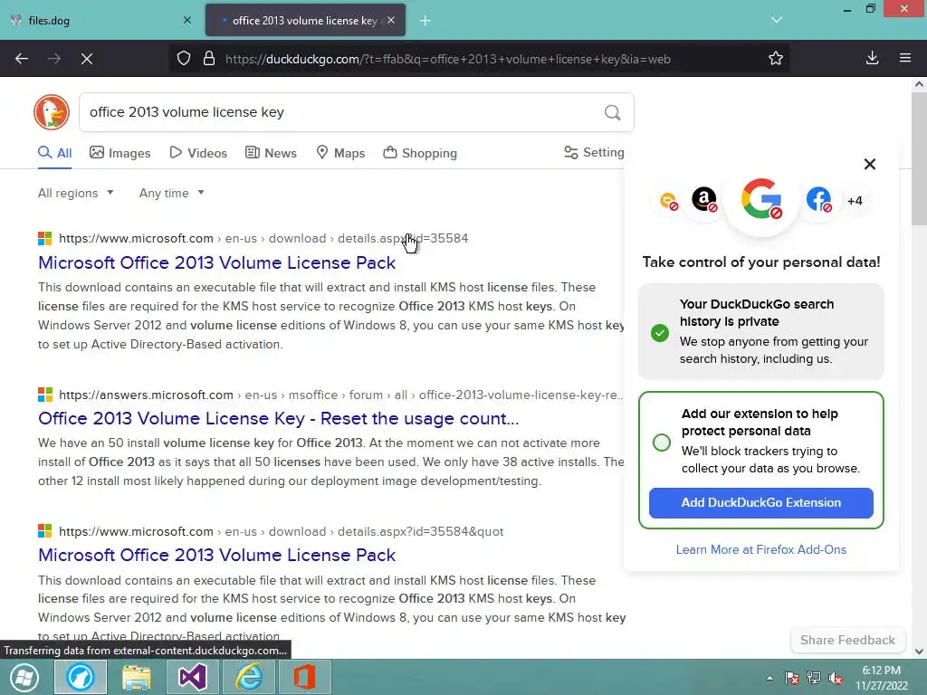The height and width of the screenshot is (695, 927).
Task: Open the Firefox hamburger menu
Action: coord(905,58)
